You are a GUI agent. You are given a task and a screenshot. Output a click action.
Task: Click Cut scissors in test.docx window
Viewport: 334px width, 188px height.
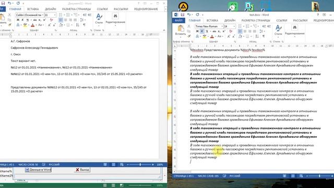tap(189, 26)
